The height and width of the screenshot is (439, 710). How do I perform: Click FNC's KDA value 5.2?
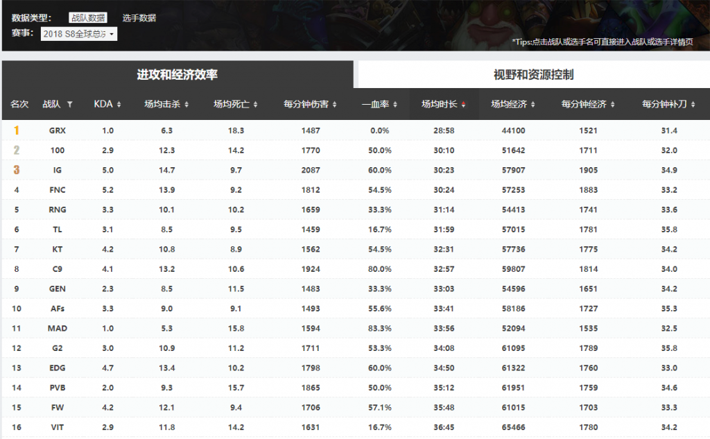(x=107, y=190)
